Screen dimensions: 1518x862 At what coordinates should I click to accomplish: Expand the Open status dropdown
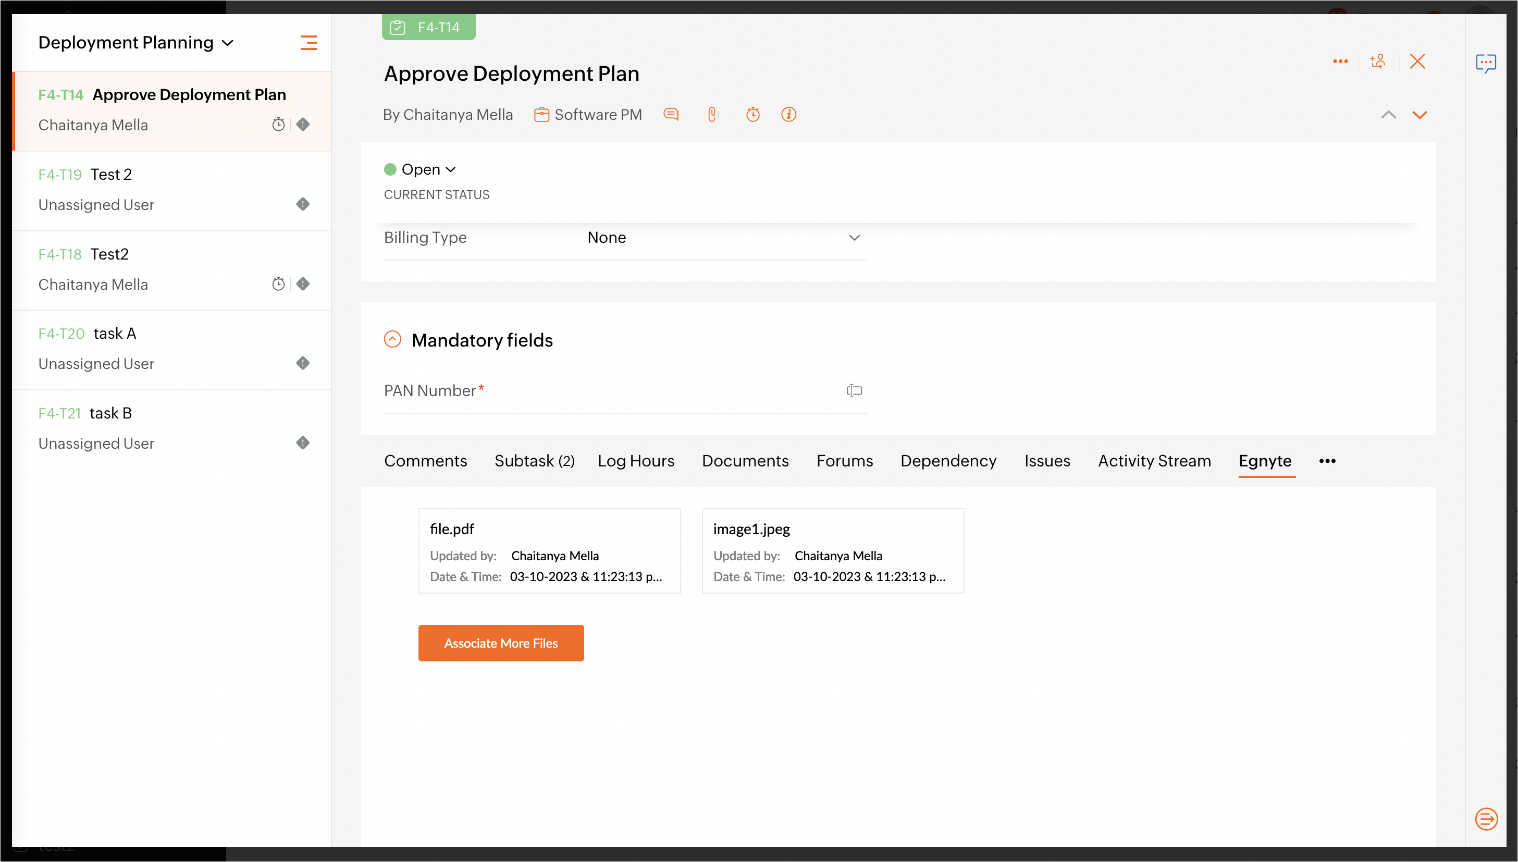point(421,169)
